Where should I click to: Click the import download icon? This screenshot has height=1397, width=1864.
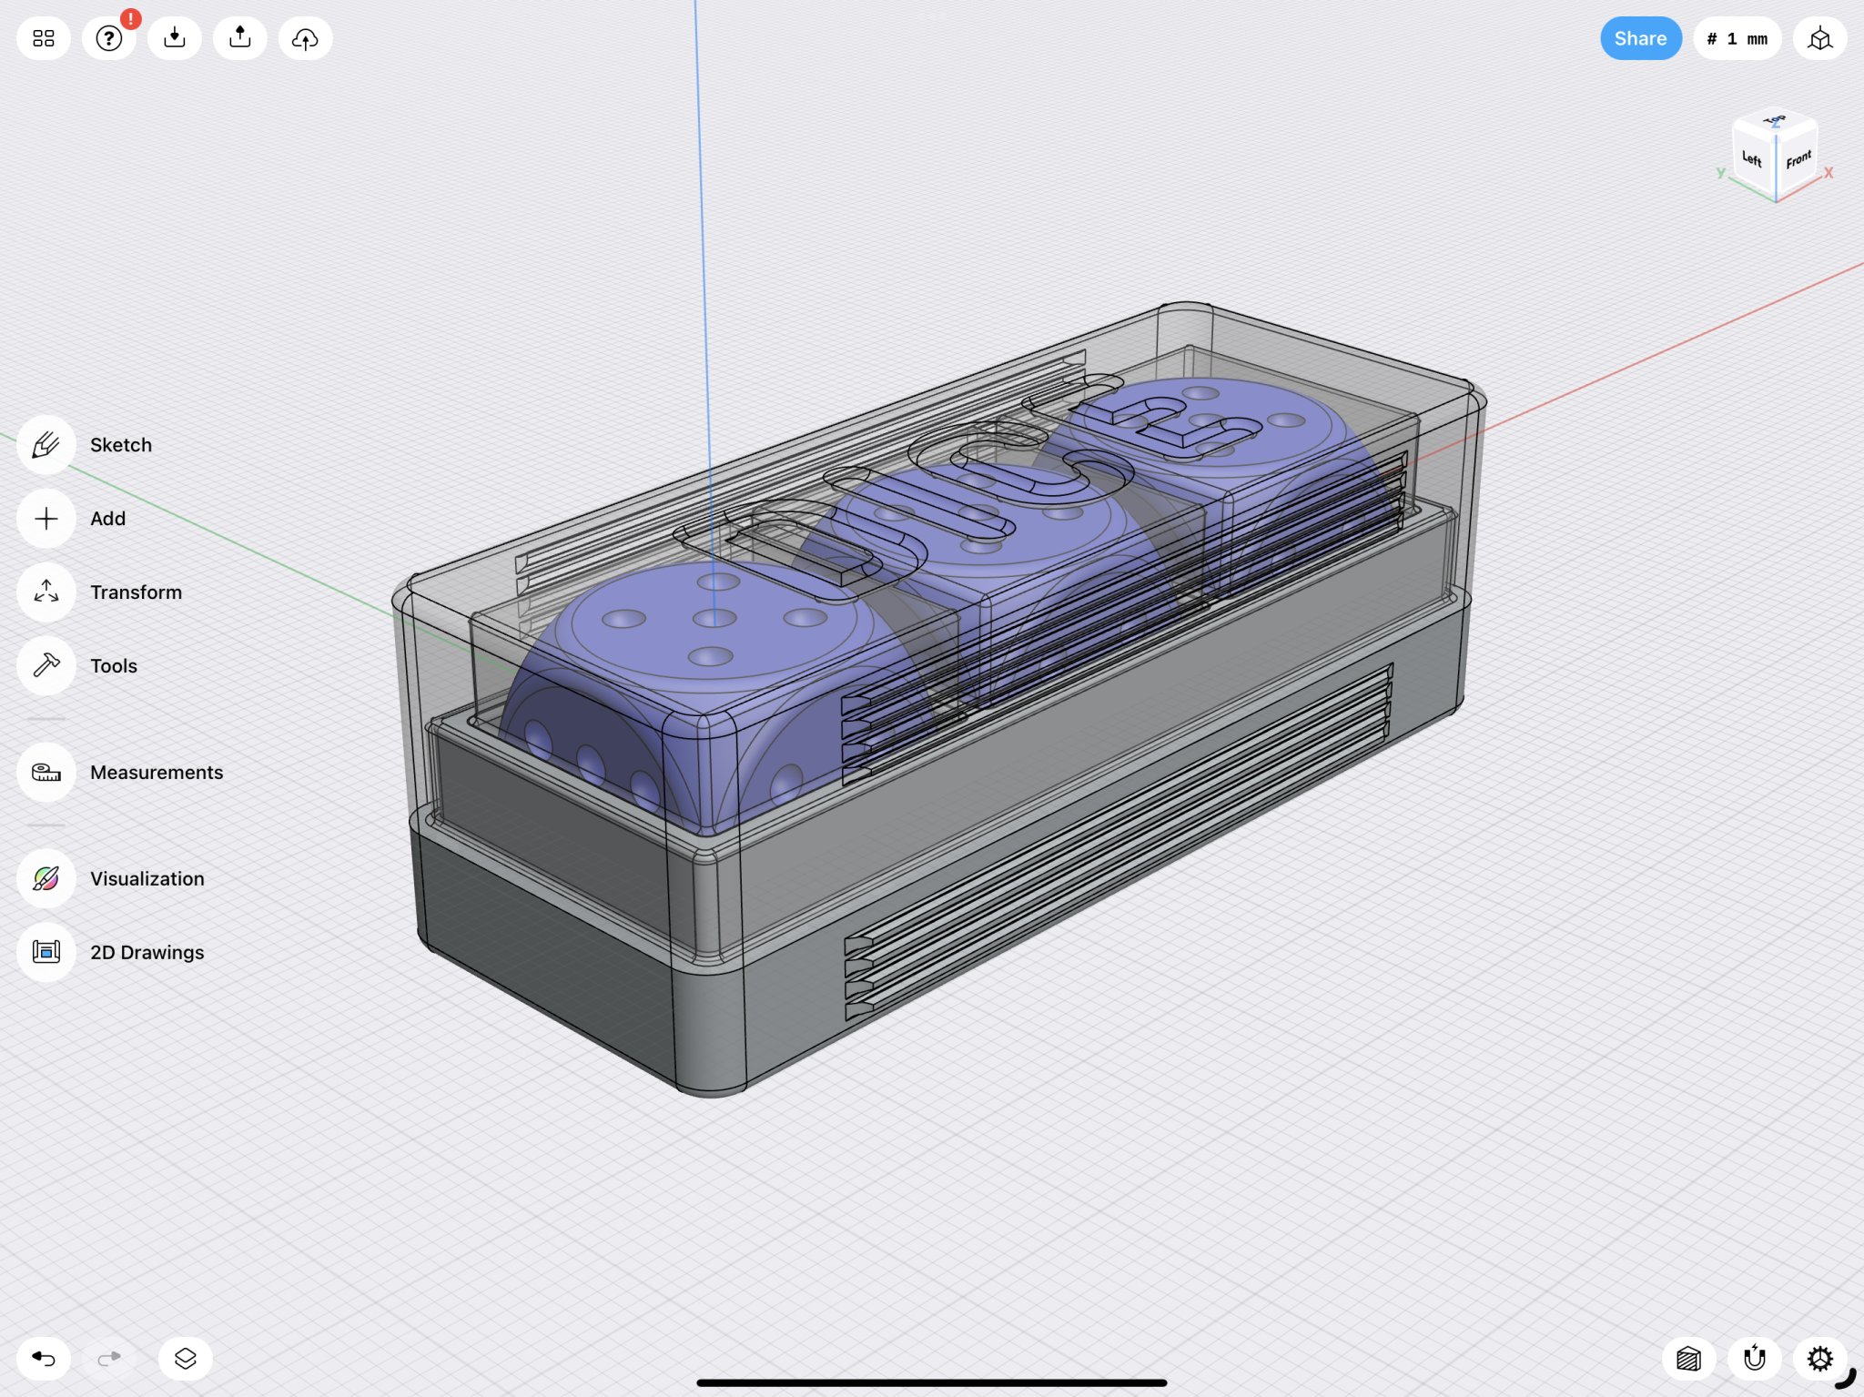coord(175,38)
